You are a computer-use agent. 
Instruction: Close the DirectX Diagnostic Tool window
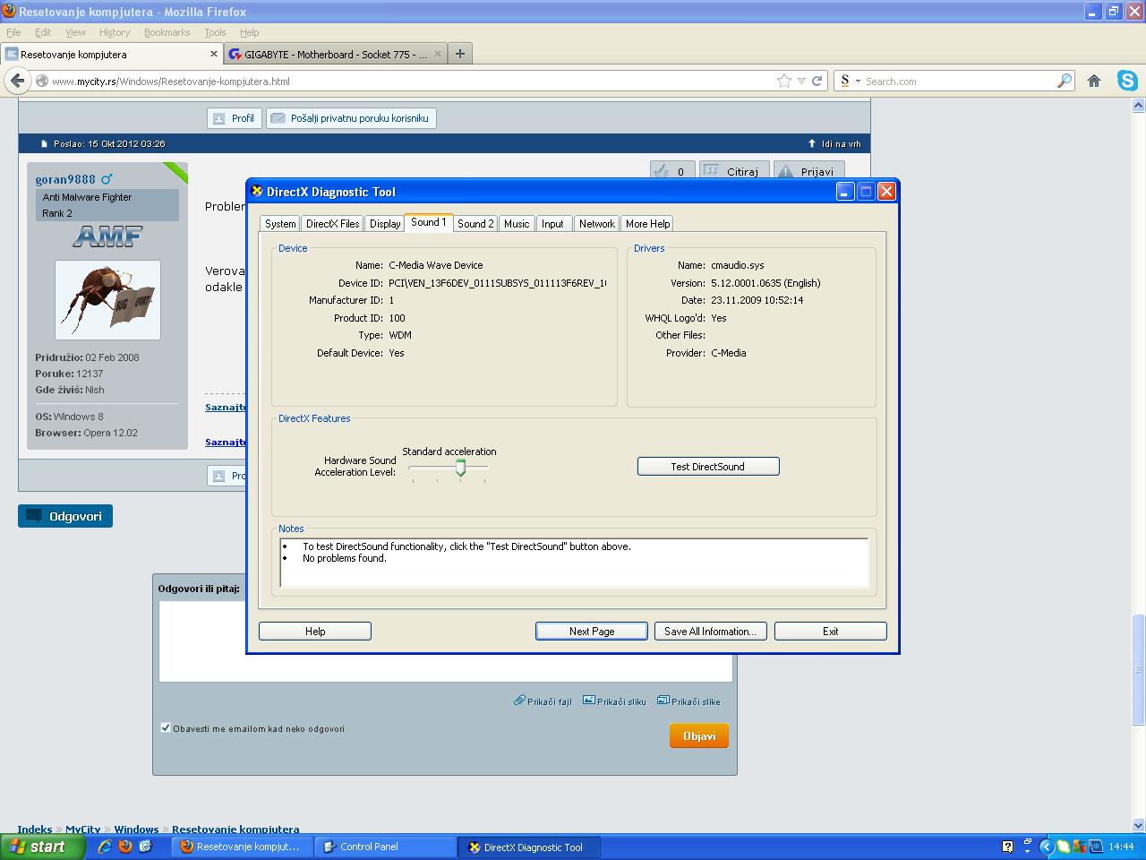tap(886, 191)
